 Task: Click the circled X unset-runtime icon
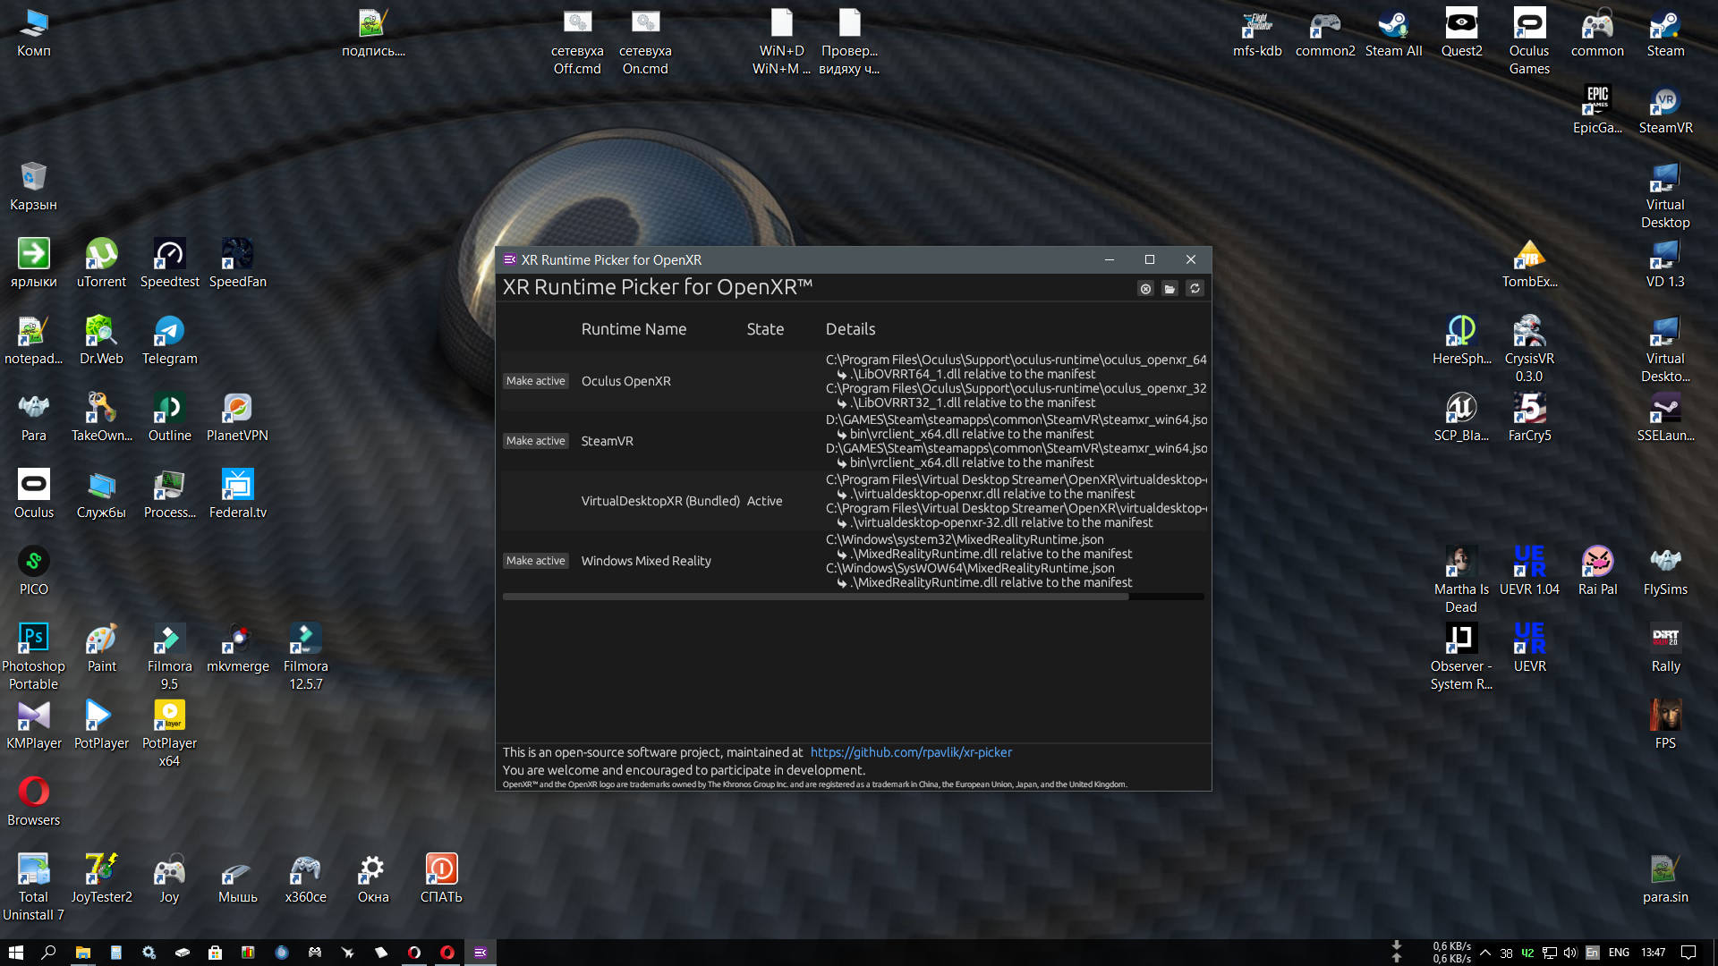pos(1145,288)
